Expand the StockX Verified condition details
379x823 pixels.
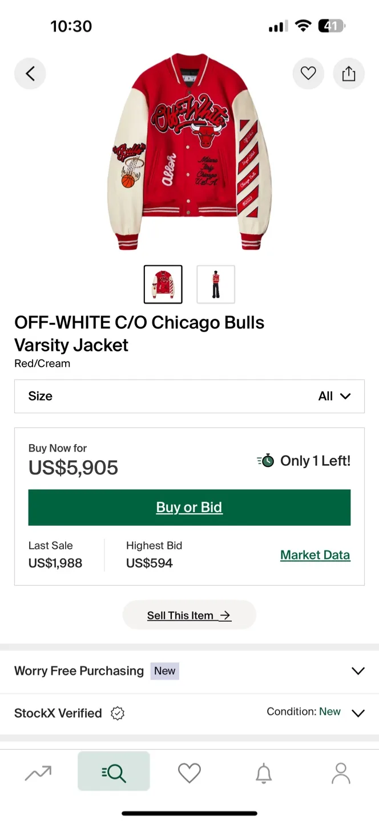(358, 713)
